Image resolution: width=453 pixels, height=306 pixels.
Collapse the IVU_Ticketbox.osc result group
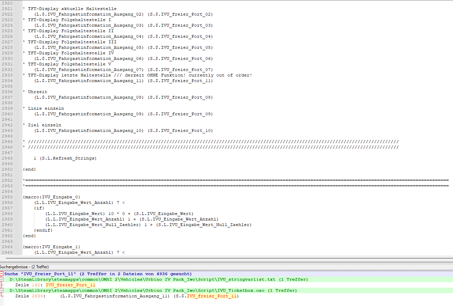click(x=1, y=290)
